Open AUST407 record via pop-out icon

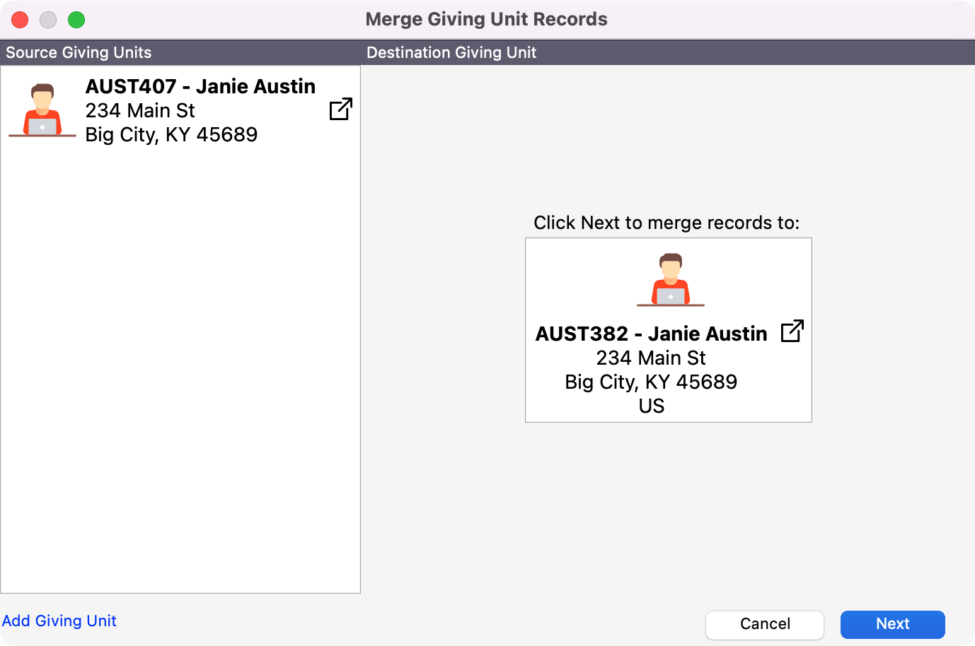[340, 109]
